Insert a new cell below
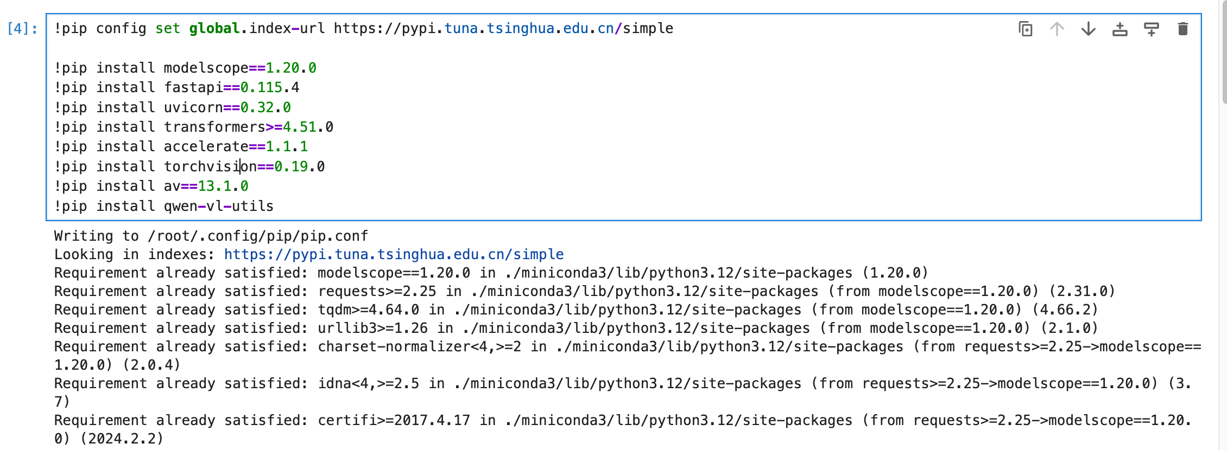 [x=1151, y=29]
